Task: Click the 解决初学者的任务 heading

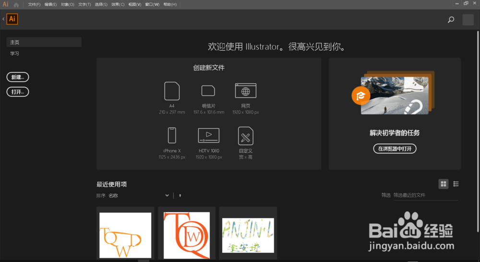Action: (395, 133)
